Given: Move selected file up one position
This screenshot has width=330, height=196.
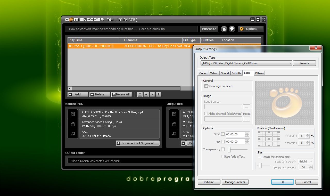Looking at the screenshot, I should click(x=146, y=94).
